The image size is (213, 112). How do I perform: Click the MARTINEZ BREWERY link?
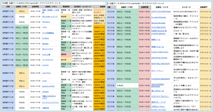click(x=161, y=64)
